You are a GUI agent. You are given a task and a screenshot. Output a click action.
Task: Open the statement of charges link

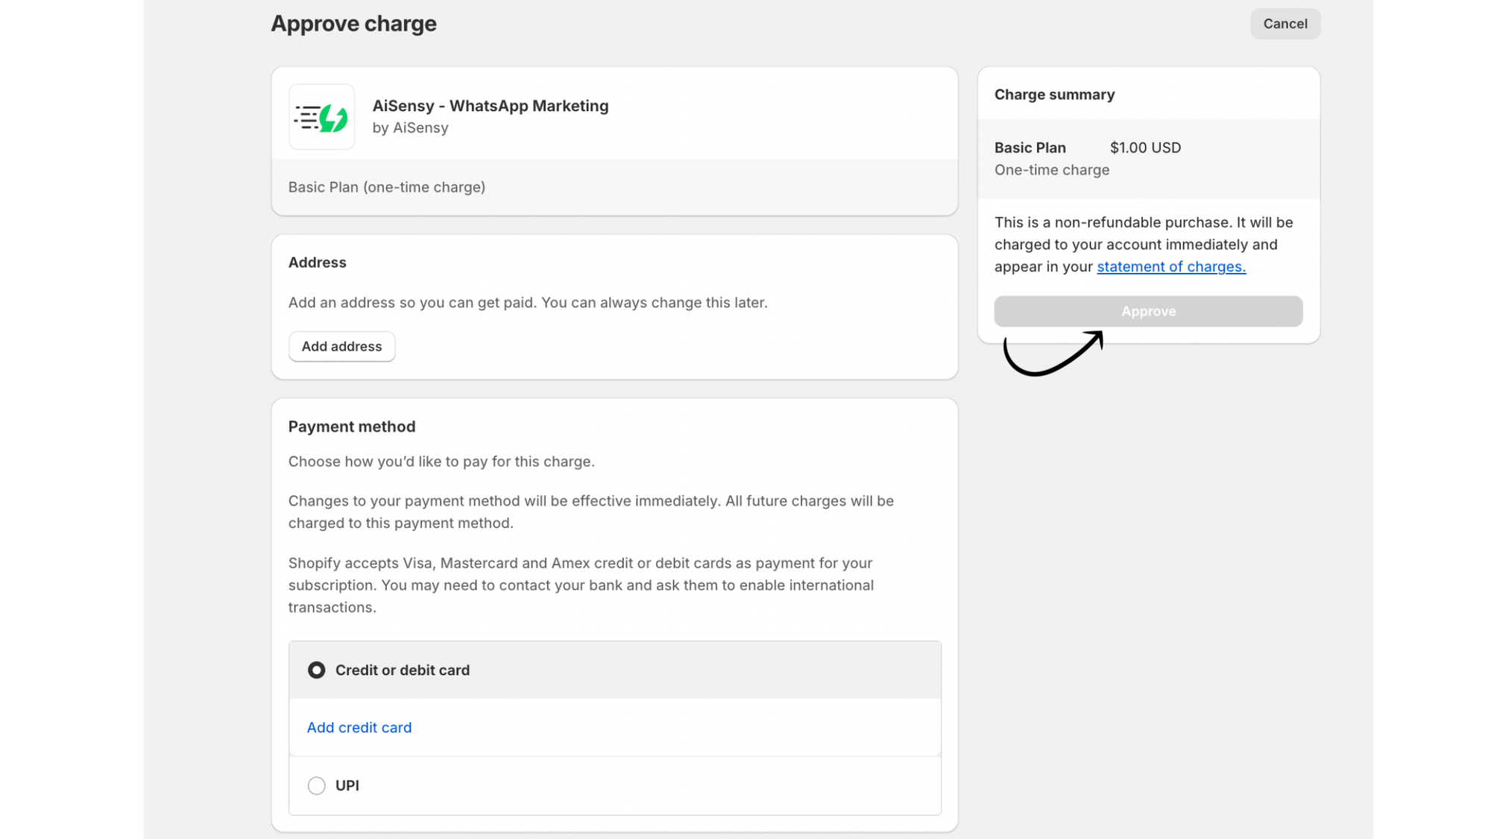[x=1170, y=266]
